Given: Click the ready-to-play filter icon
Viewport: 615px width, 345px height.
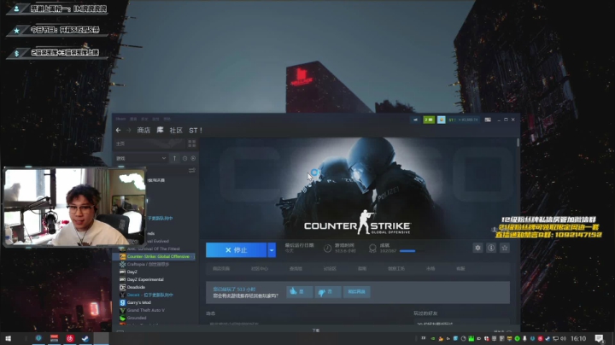Looking at the screenshot, I should click(193, 158).
